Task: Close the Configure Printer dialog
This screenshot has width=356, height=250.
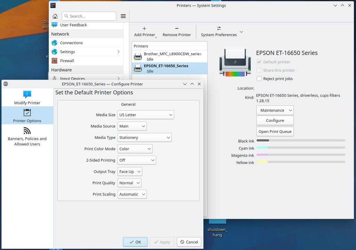Action: click(x=199, y=84)
